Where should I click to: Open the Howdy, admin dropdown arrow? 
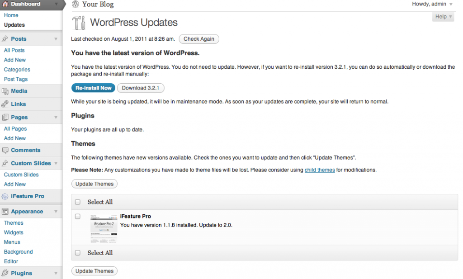coord(451,5)
